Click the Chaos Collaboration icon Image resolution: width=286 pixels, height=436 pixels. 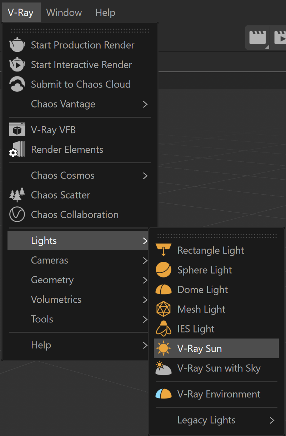click(17, 215)
